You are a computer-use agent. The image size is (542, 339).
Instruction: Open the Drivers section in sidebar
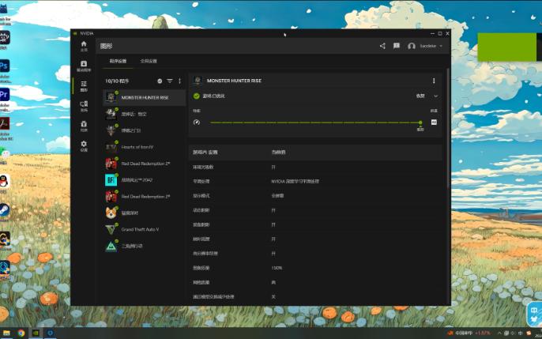click(84, 66)
